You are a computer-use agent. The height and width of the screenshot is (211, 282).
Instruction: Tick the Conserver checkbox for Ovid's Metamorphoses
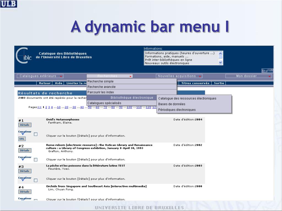point(36,134)
